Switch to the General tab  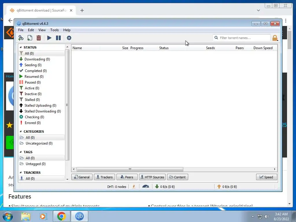(82, 177)
